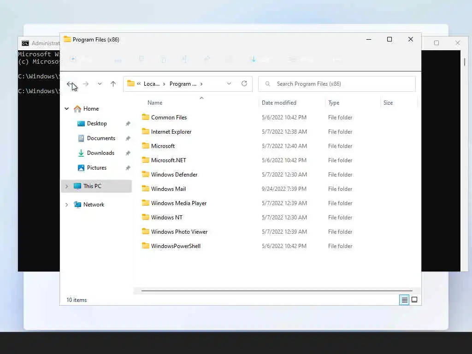Click the pin icon next to Pictures

tap(128, 168)
